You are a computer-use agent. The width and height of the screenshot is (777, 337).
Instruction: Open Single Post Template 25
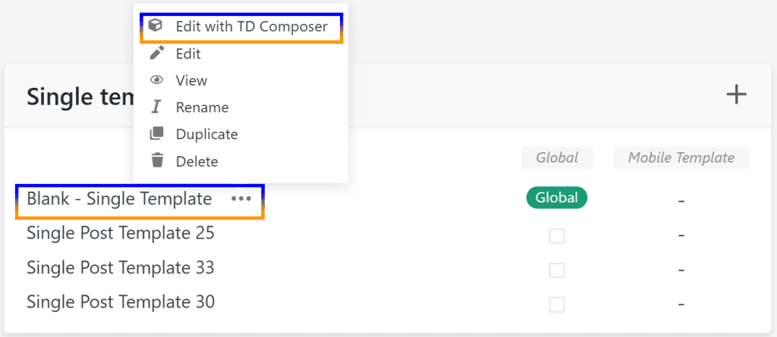(x=121, y=233)
